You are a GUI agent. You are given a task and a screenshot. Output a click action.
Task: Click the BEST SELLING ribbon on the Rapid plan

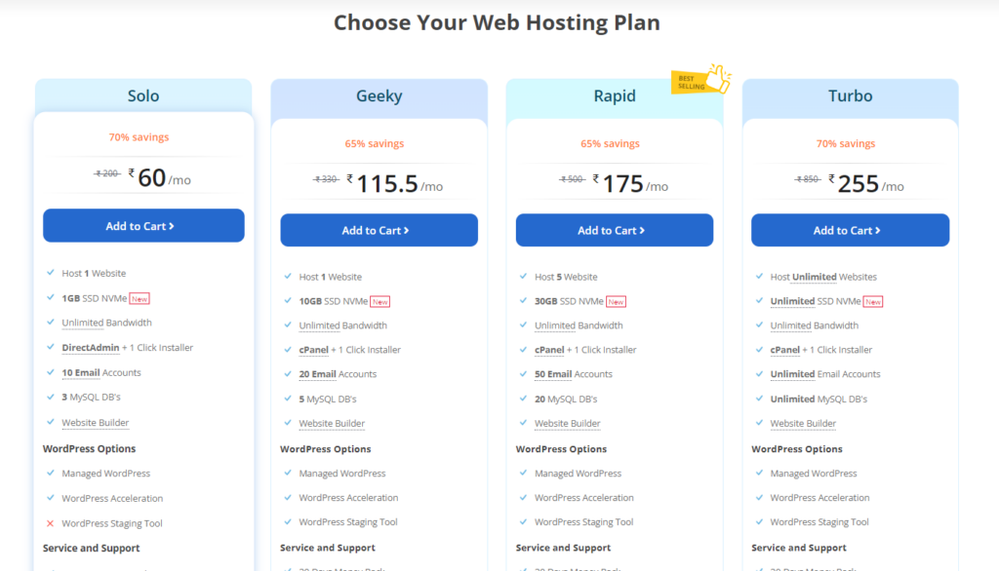(692, 82)
